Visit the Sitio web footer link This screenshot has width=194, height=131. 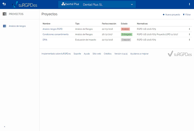point(97,54)
